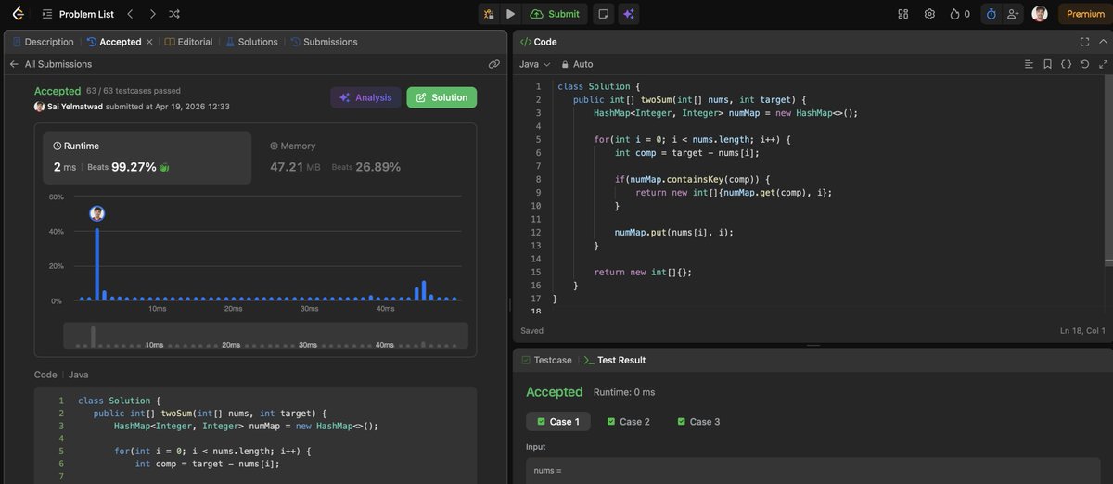Click the invite user icon

pyautogui.click(x=1012, y=14)
